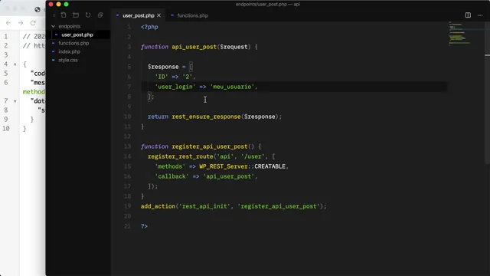Click the Split Editor icon
Screen dimensions: 490x276
point(468,15)
